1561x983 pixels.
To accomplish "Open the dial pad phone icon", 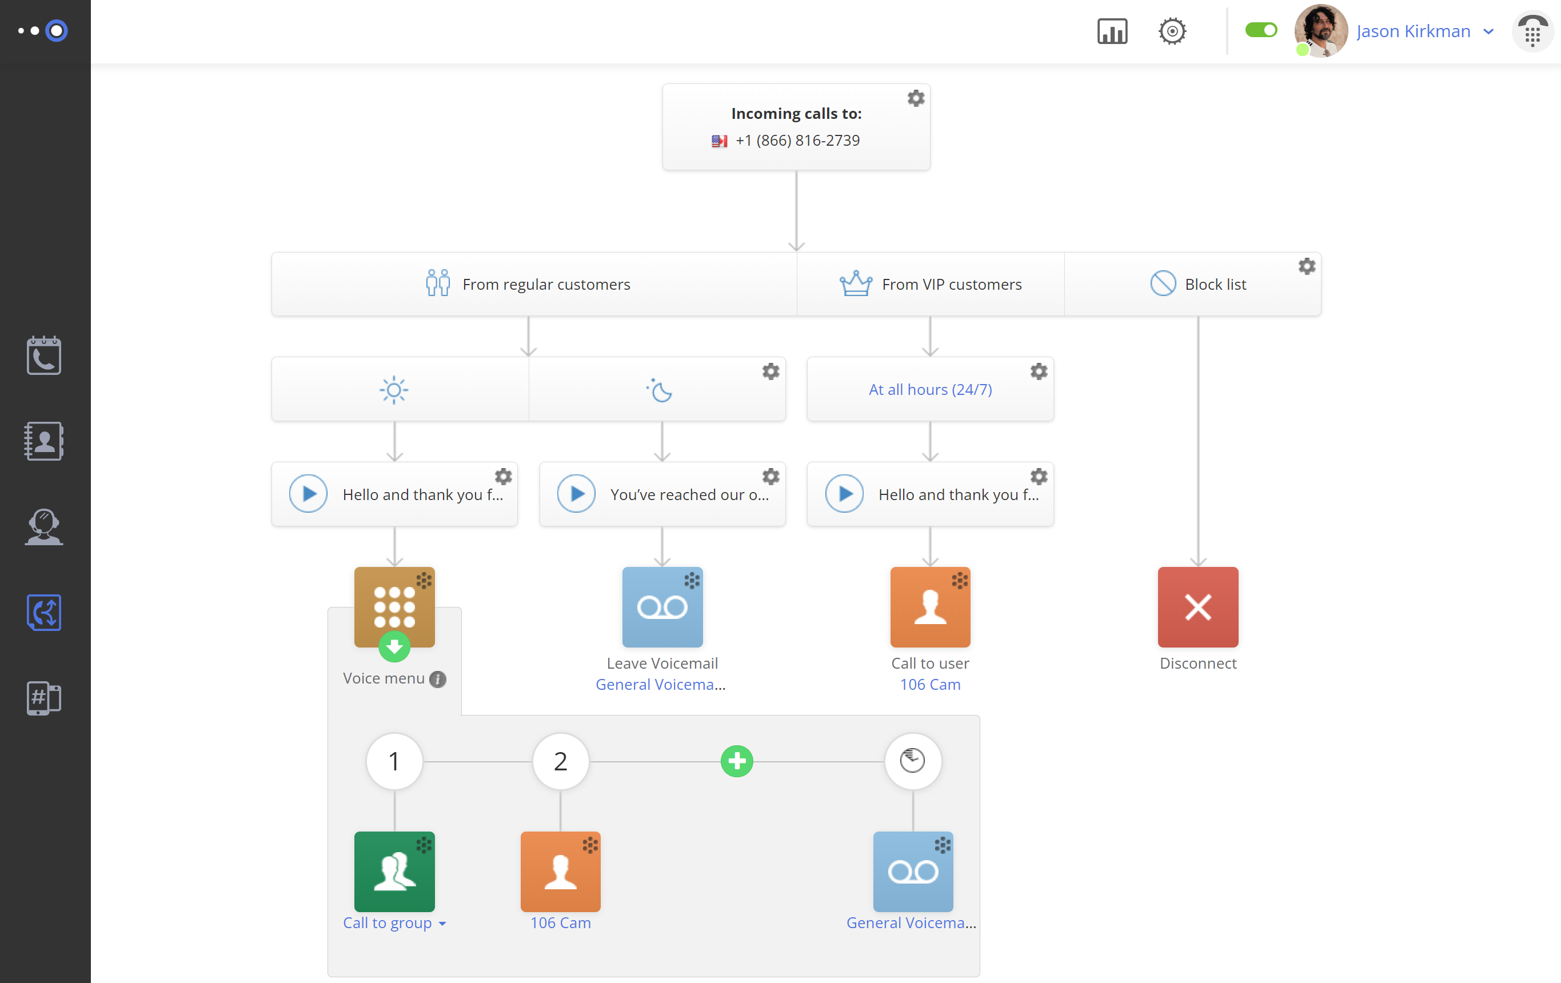I will tap(1532, 31).
